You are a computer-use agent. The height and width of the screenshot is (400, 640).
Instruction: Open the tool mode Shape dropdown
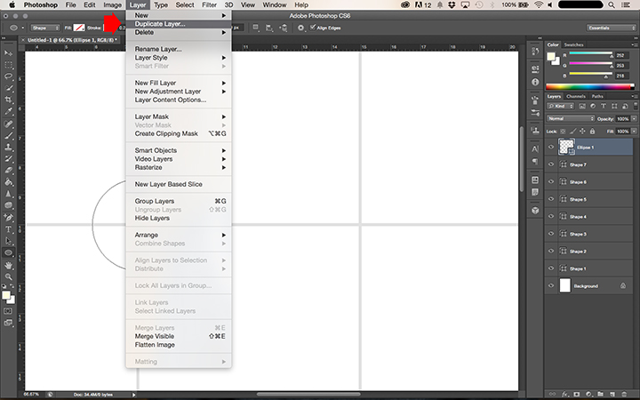[x=45, y=28]
